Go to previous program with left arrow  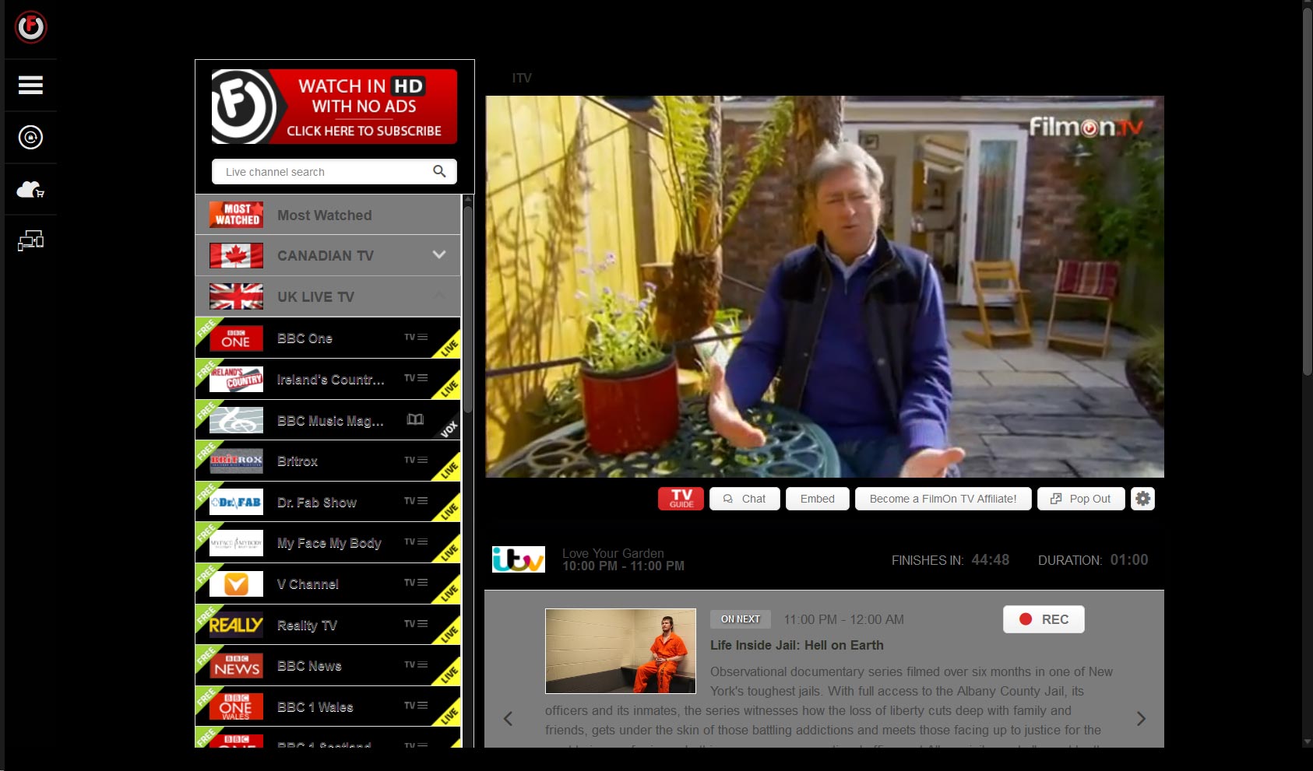(508, 718)
